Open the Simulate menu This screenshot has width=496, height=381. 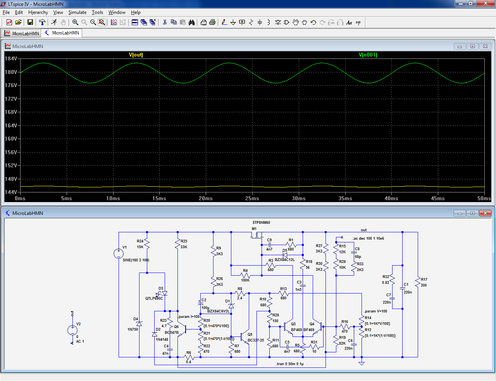(77, 12)
